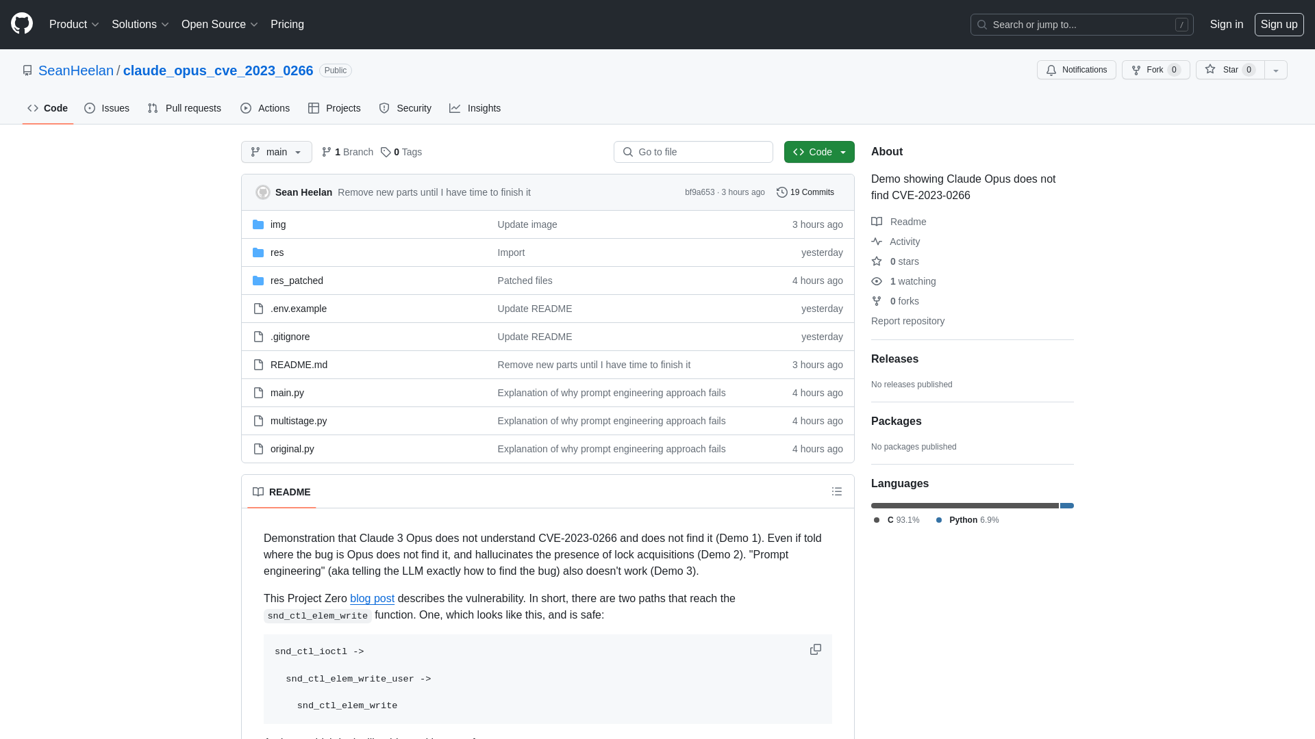The width and height of the screenshot is (1315, 739).
Task: Open the Activity link
Action: tap(896, 242)
